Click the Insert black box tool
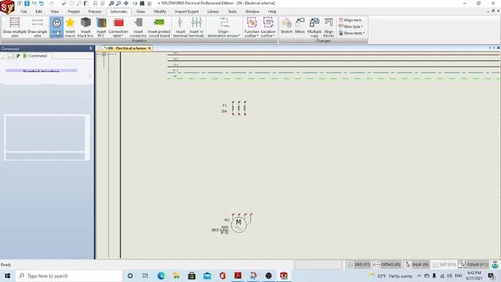Image resolution: width=501 pixels, height=282 pixels. point(85,27)
